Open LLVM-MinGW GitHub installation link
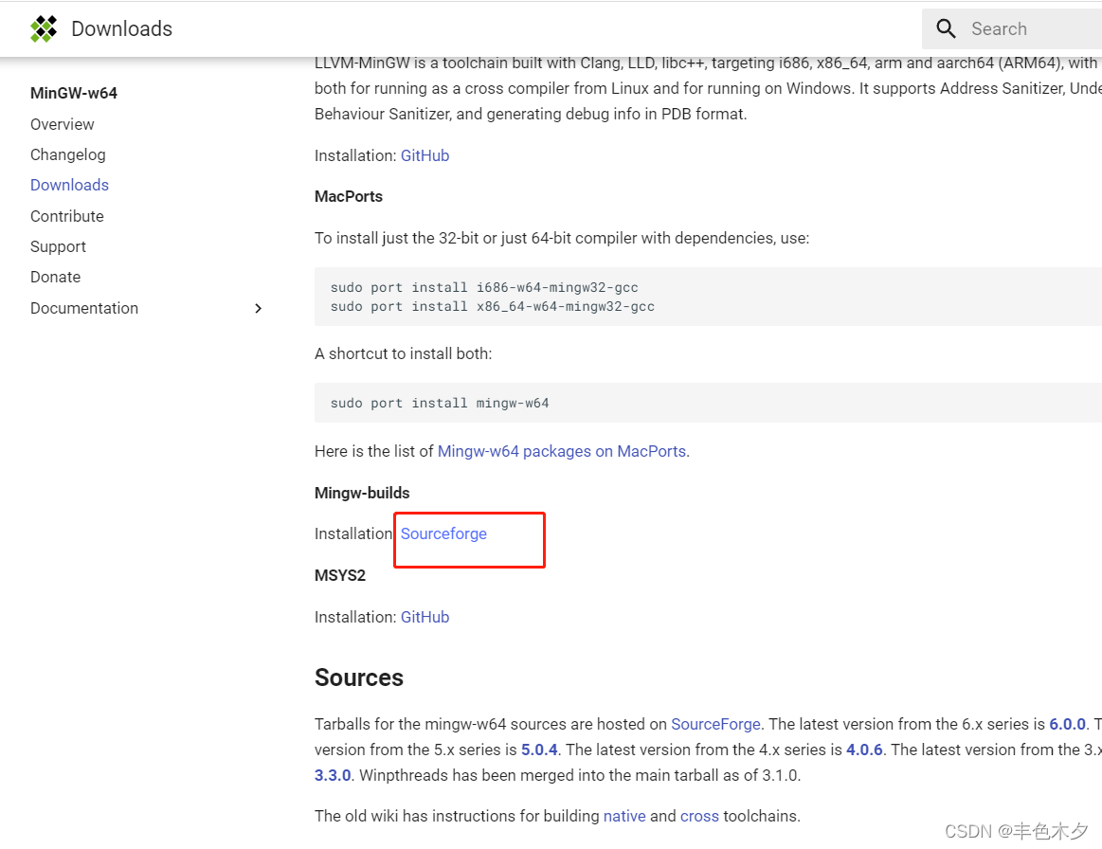This screenshot has width=1102, height=849. (x=425, y=155)
